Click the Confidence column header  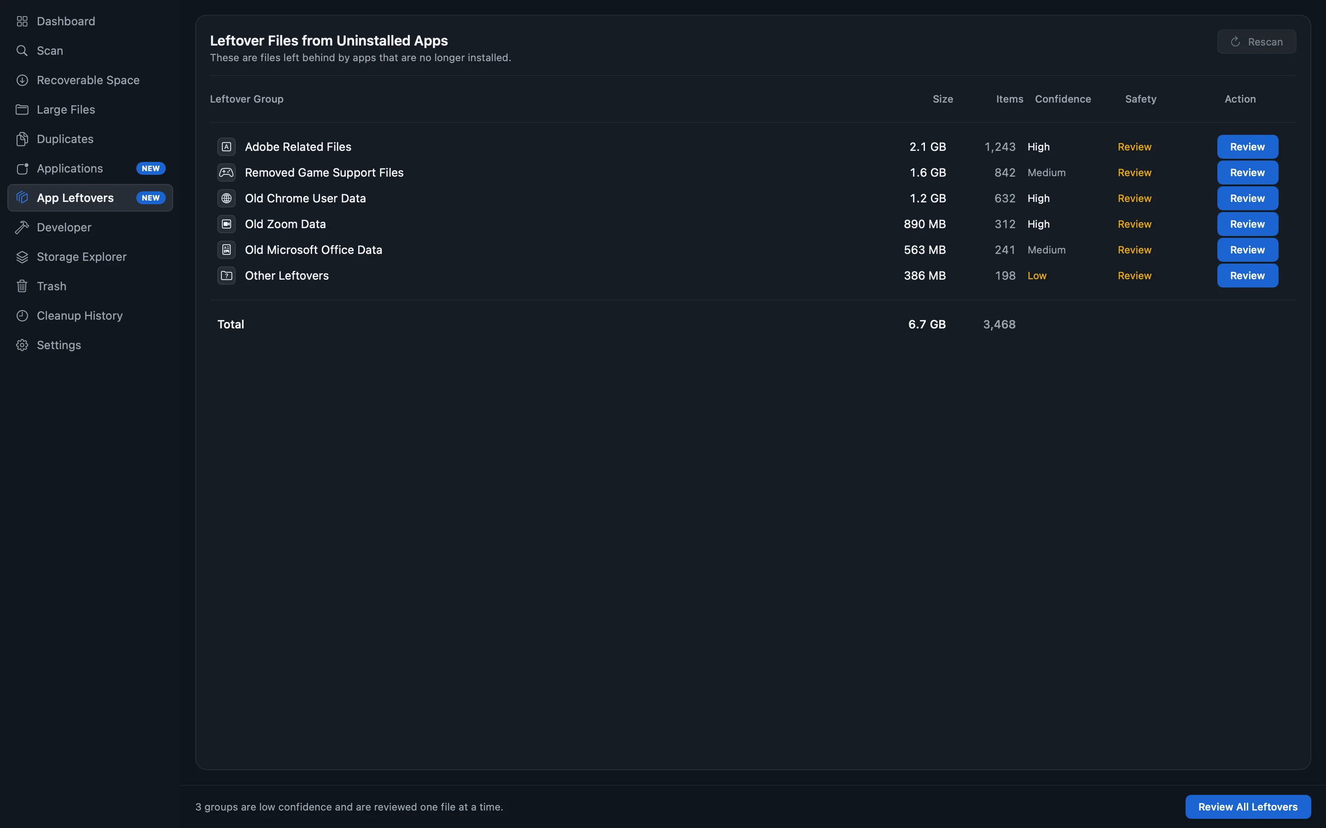[x=1063, y=99]
